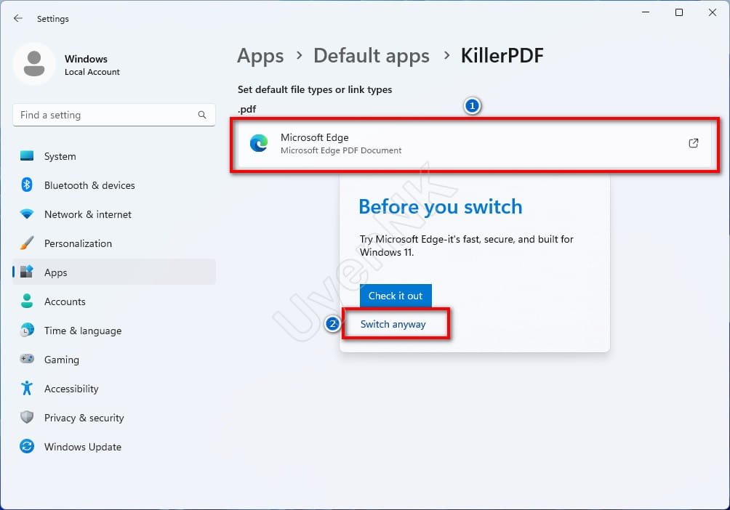Click Windows Local Account name
Viewport: 730px width, 510px height.
pos(92,65)
